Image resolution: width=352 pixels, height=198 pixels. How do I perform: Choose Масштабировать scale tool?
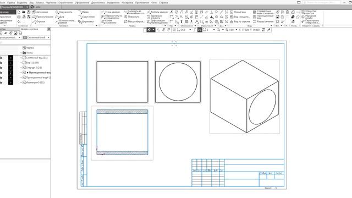[134, 21]
